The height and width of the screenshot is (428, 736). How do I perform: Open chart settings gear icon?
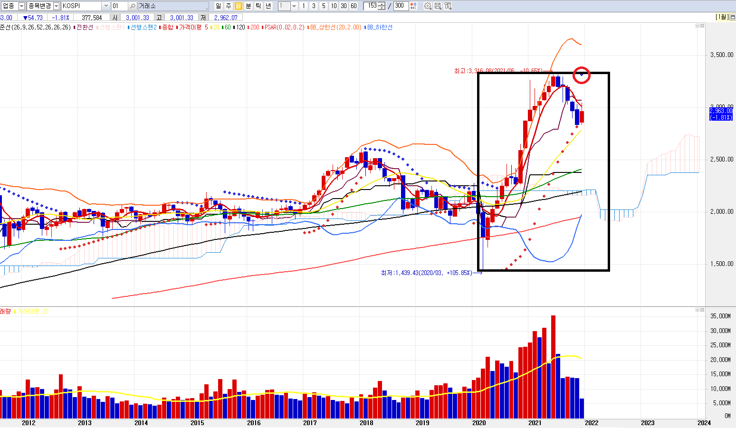coord(428,6)
